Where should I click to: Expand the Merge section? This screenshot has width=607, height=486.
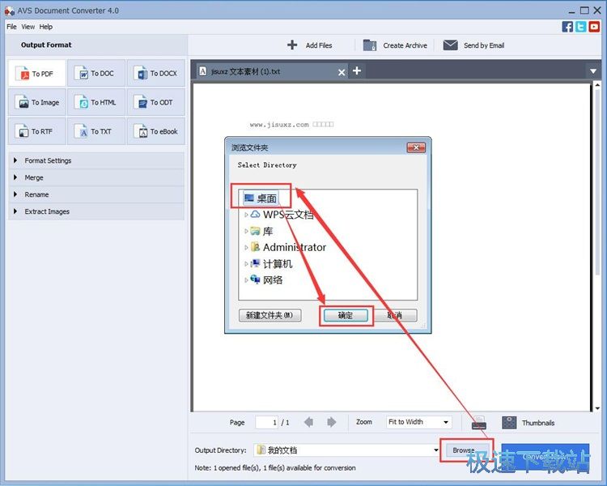coord(96,177)
